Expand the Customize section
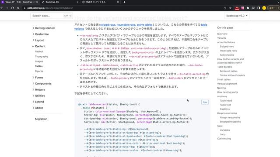 tap(41, 34)
